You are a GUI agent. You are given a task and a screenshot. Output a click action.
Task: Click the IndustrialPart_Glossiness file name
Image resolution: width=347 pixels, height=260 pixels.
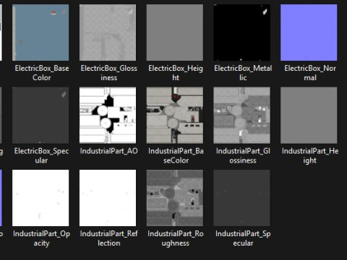point(243,156)
